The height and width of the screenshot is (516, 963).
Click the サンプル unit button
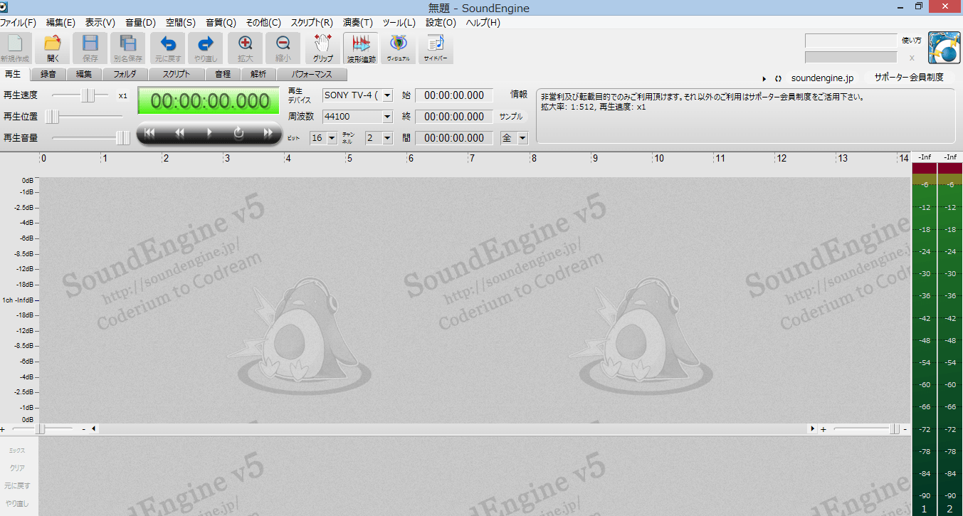point(510,117)
